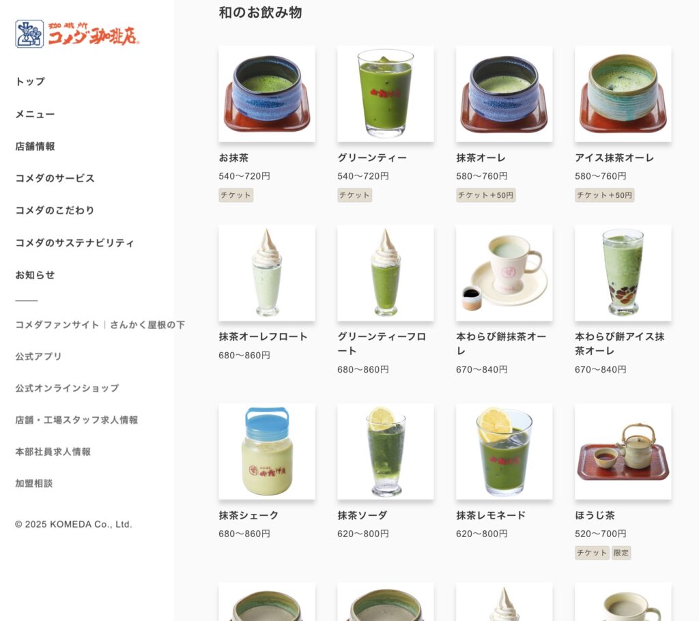This screenshot has width=699, height=621.
Task: Open 店舗情報 in the sidebar
Action: pos(35,146)
